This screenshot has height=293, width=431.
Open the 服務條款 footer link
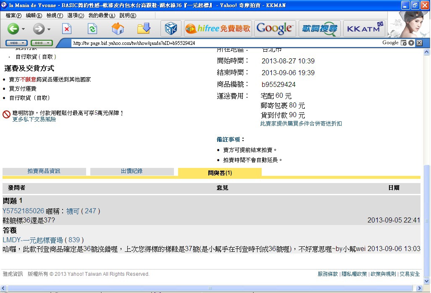[x=328, y=274]
